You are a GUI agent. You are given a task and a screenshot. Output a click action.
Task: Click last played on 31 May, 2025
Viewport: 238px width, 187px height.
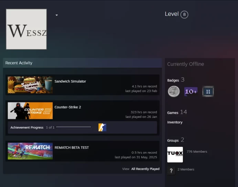136,157
